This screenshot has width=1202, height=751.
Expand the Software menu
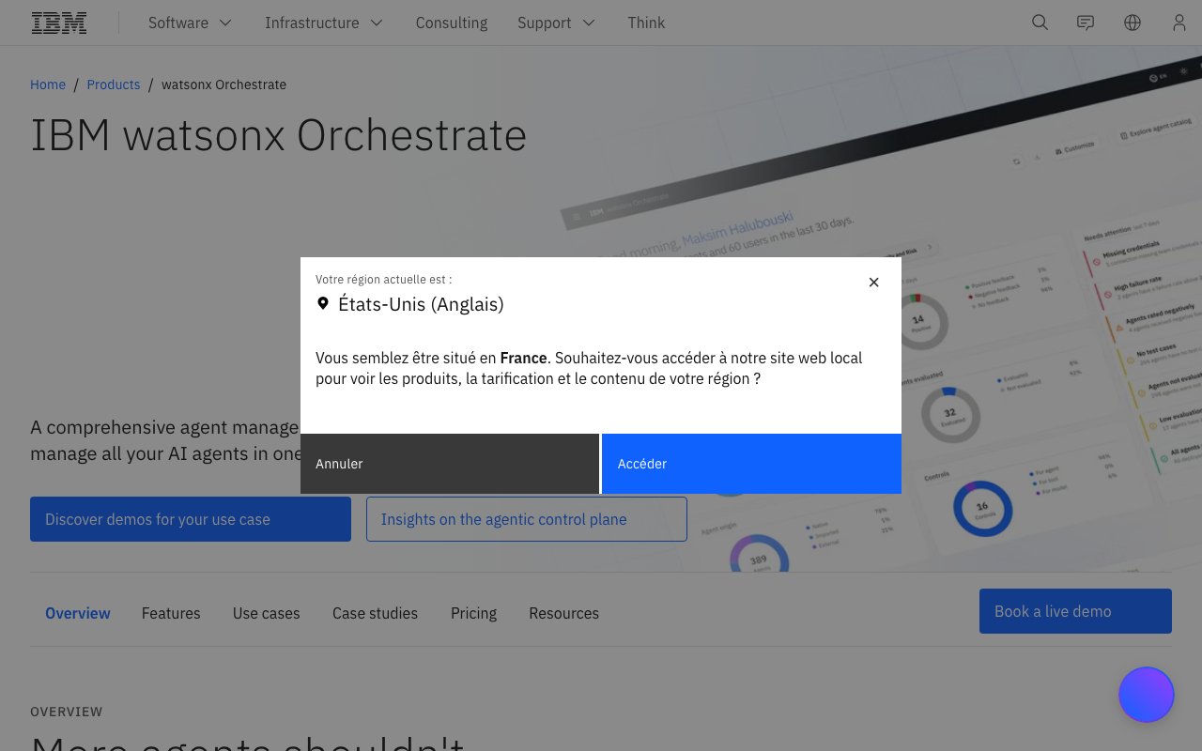pos(190,23)
